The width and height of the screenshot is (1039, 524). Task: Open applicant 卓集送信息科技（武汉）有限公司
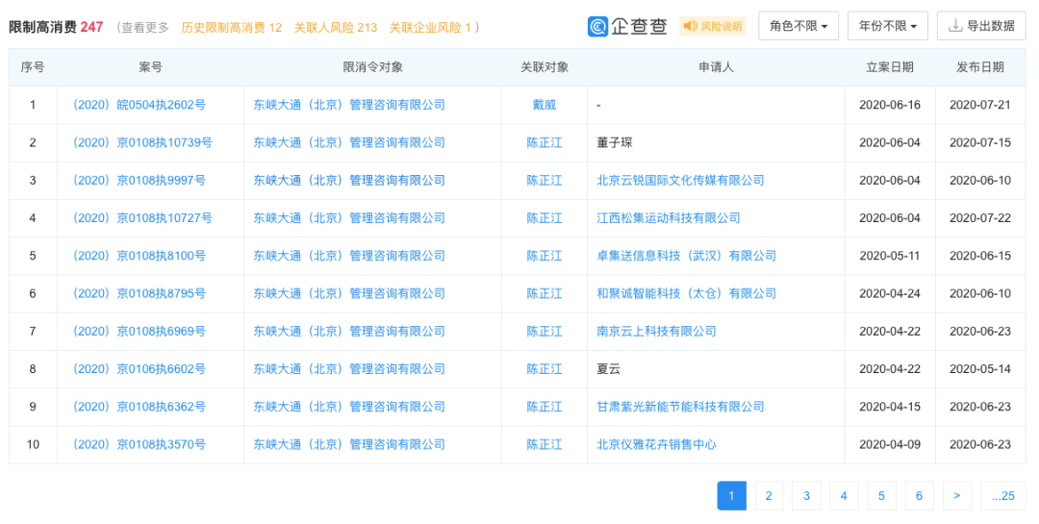pos(687,256)
